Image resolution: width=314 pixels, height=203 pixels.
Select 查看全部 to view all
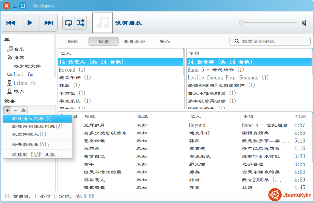click(x=134, y=41)
